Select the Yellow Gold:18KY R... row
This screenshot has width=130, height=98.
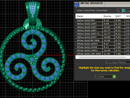(x=103, y=34)
